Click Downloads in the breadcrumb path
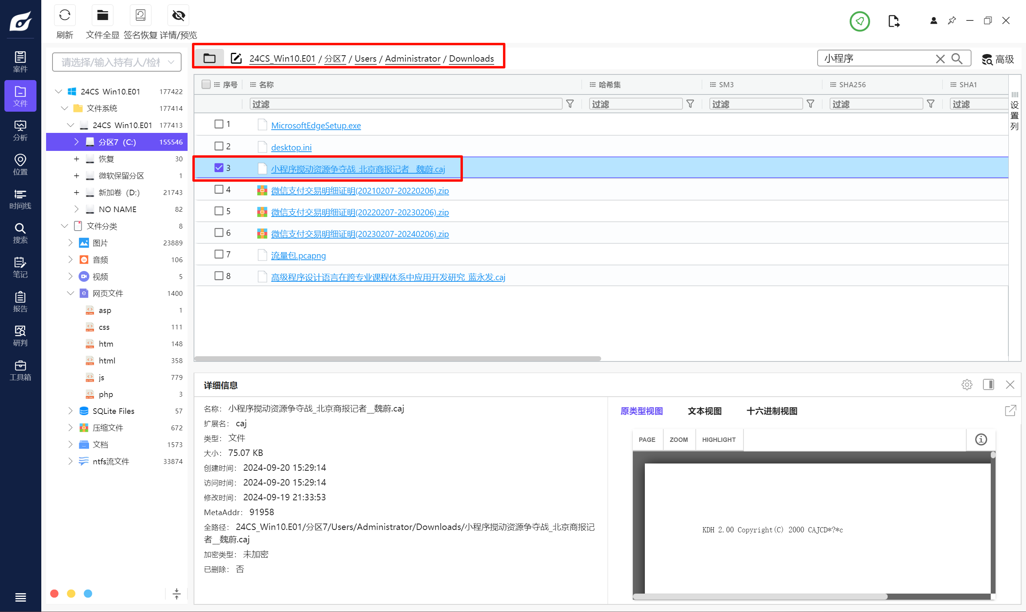This screenshot has width=1026, height=612. (471, 58)
